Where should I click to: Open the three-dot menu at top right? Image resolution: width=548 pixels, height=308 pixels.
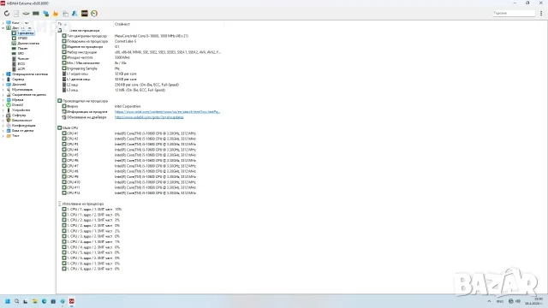pyautogui.click(x=541, y=14)
